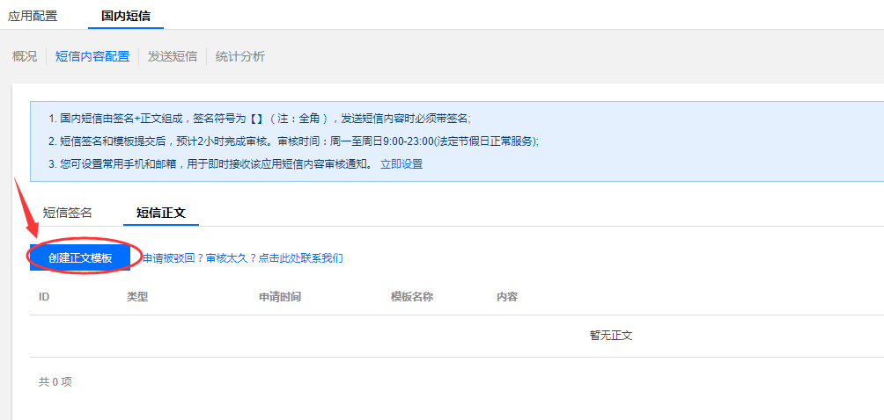
Task: Click the 内容 column header
Action: (x=507, y=297)
